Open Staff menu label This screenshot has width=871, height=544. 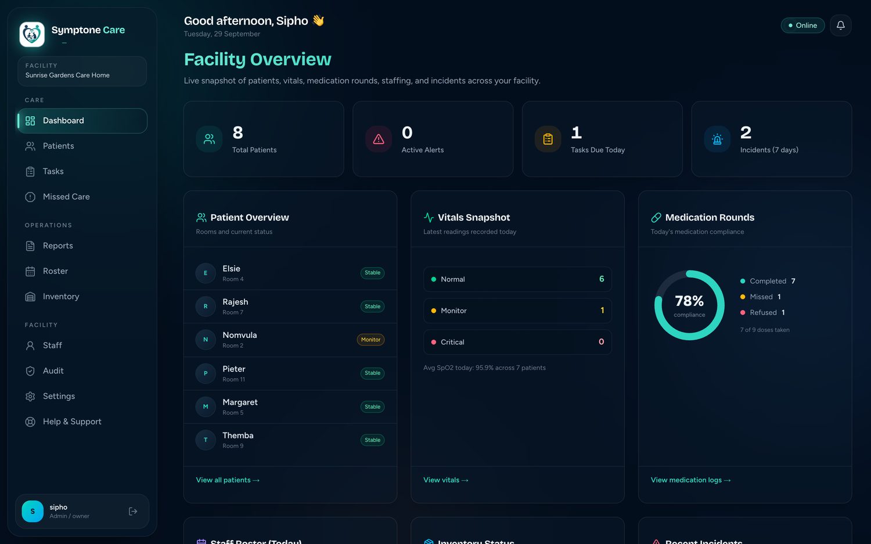(52, 345)
